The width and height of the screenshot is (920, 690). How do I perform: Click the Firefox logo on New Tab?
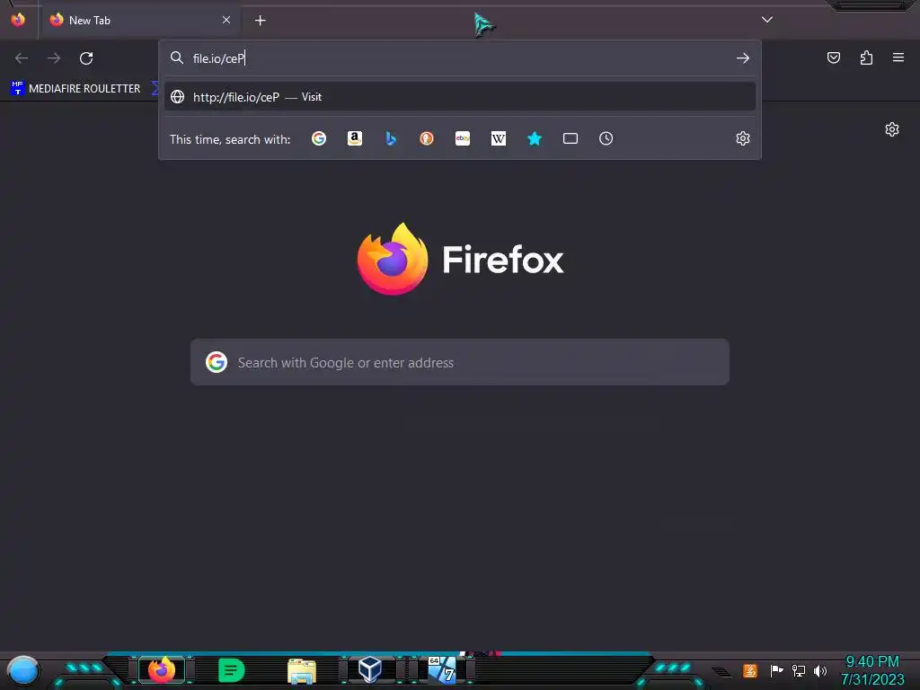pos(393,259)
